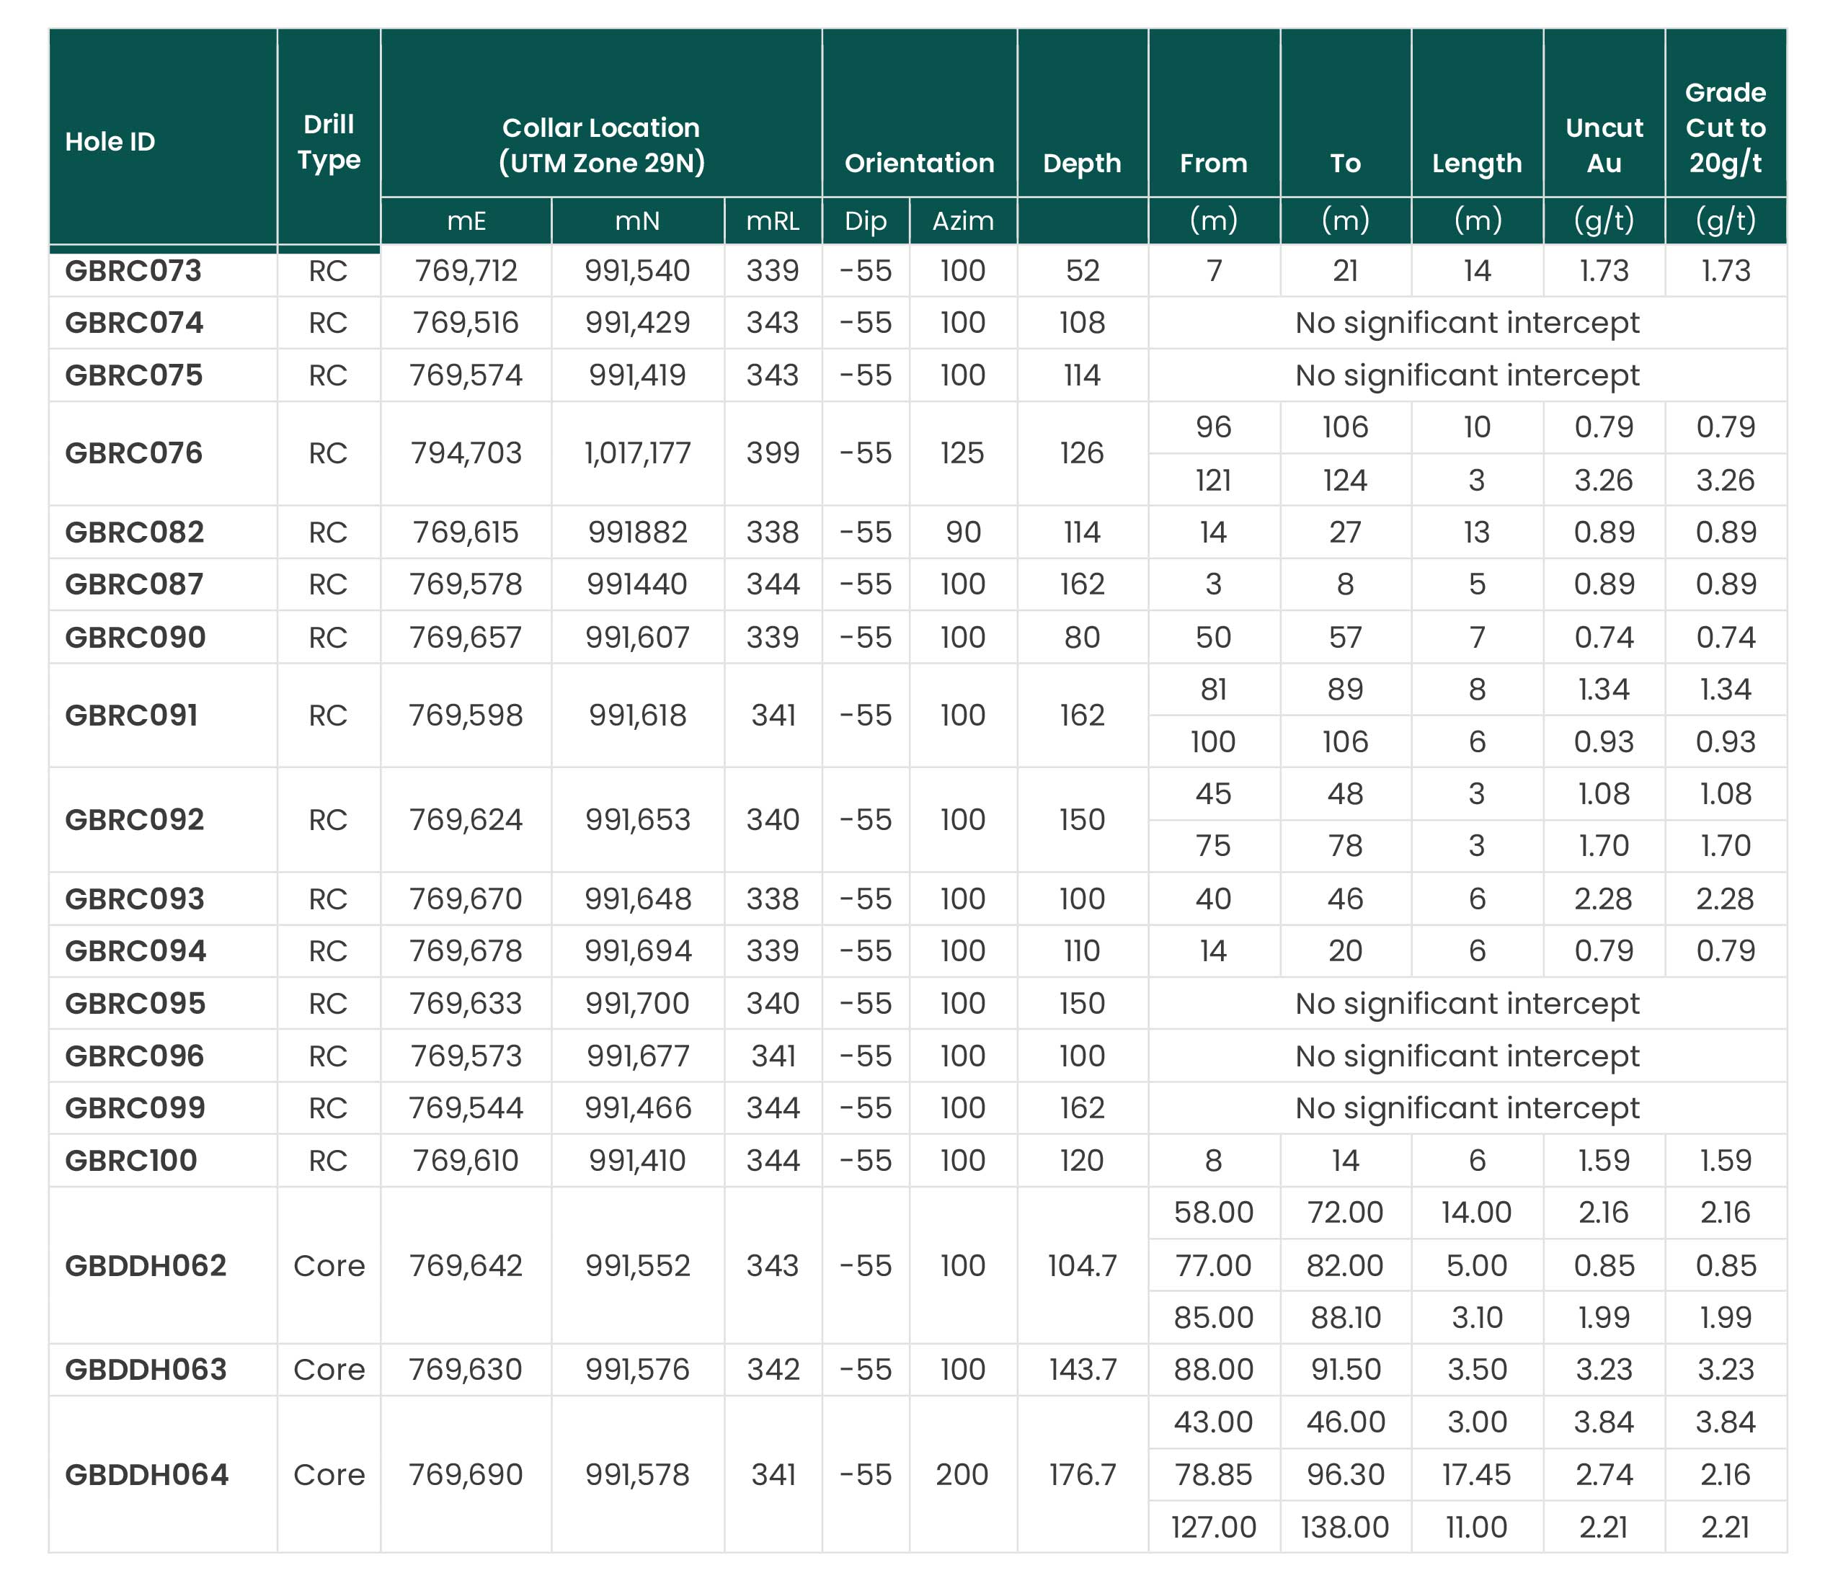The height and width of the screenshot is (1596, 1838).
Task: Click the Depth column header
Action: (1082, 163)
